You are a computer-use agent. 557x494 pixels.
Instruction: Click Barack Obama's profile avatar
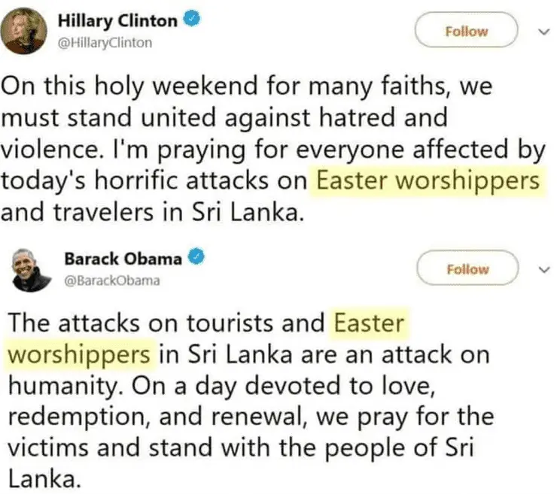tap(29, 271)
